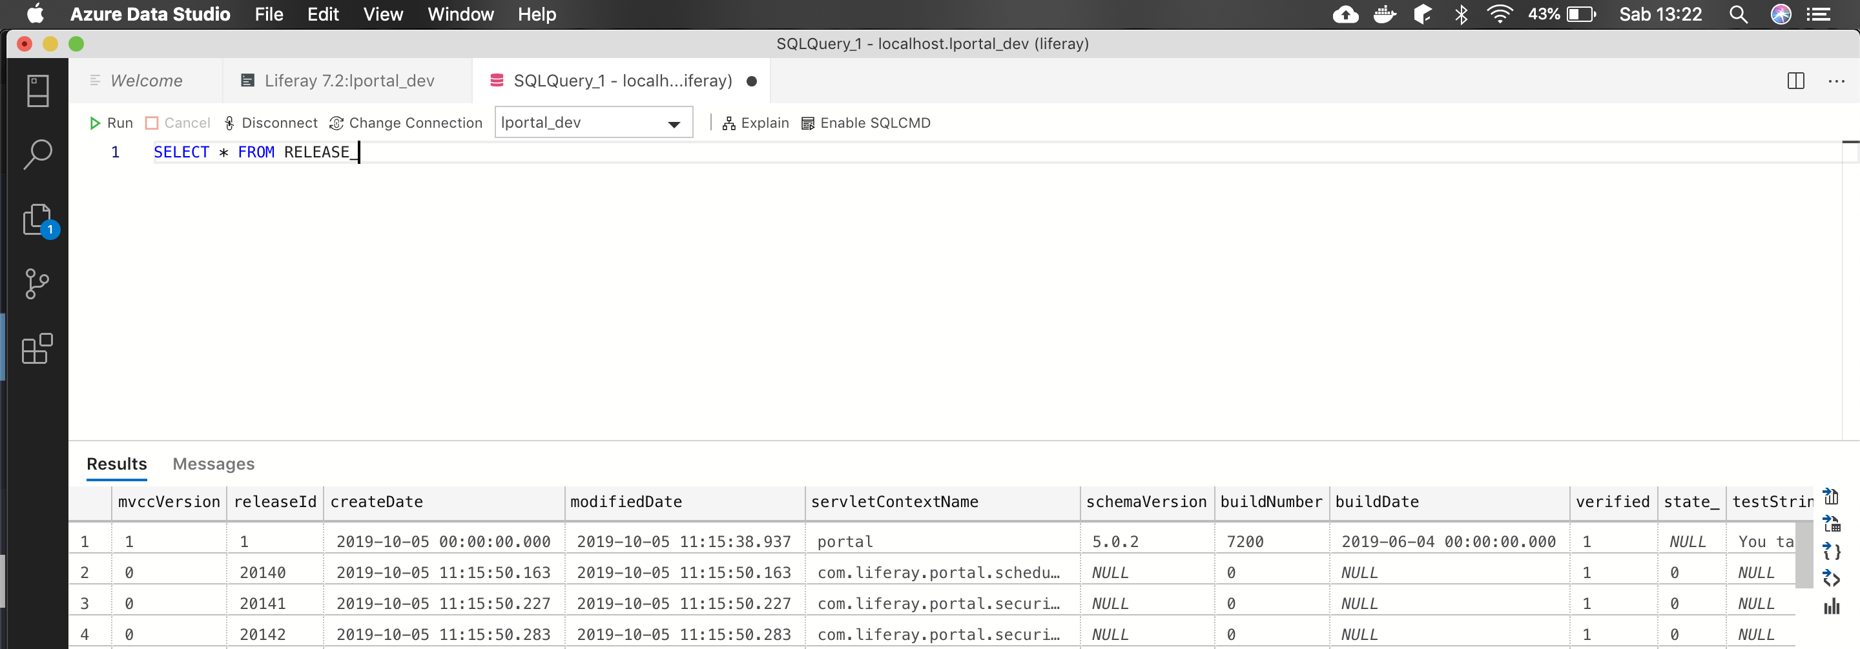The width and height of the screenshot is (1860, 649).
Task: Open the Wi-Fi status menu
Action: coord(1500,14)
